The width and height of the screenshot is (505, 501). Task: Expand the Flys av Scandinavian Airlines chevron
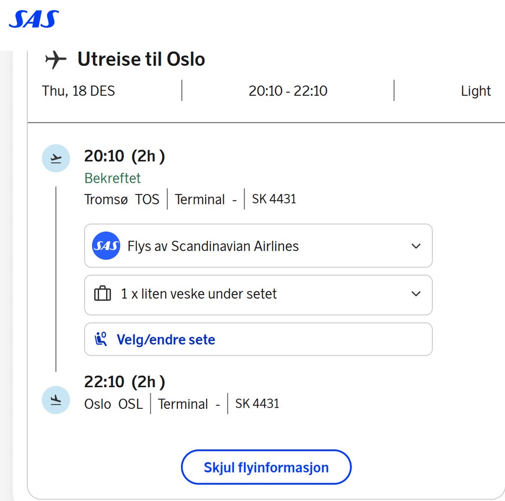416,246
